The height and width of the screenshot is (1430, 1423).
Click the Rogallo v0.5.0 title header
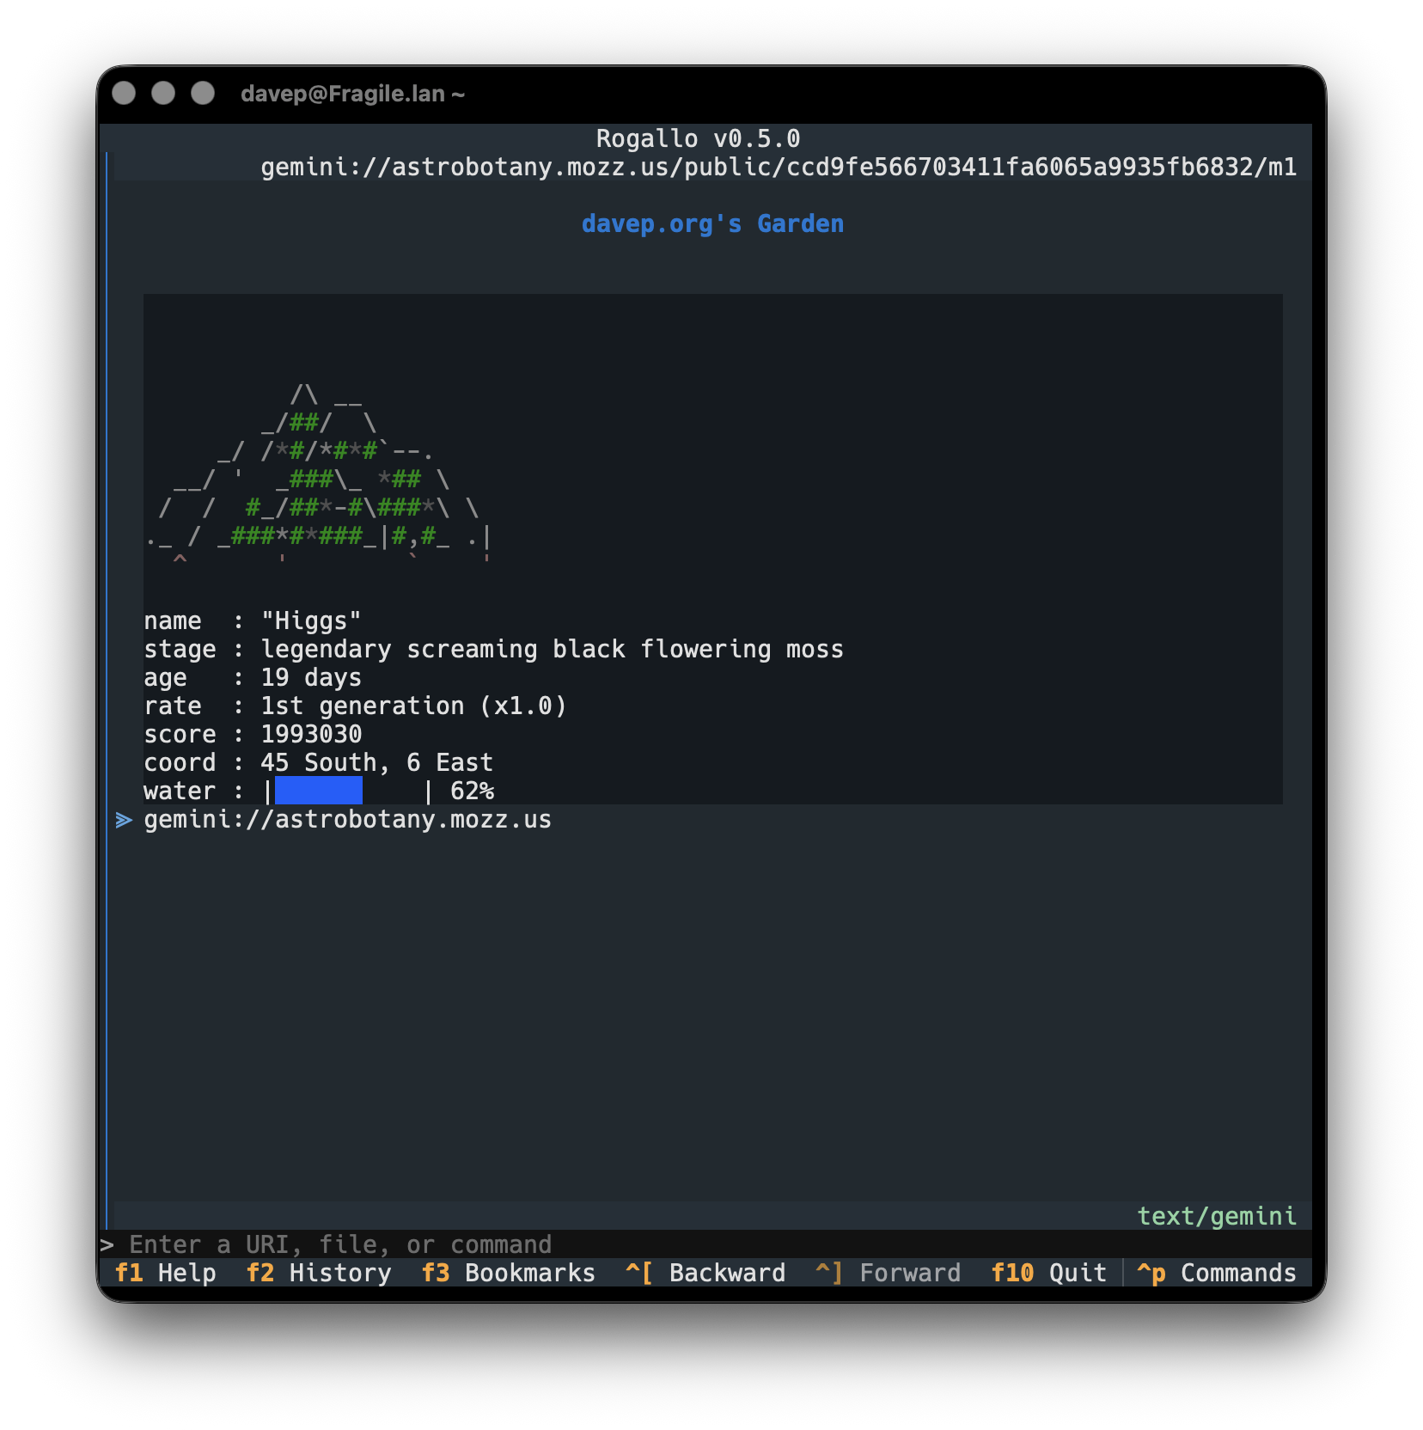(x=698, y=138)
